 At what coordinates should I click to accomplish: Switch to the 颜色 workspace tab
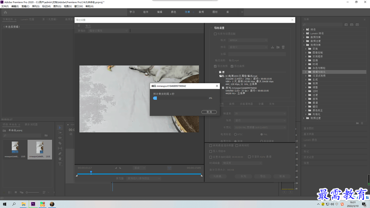[x=173, y=12]
